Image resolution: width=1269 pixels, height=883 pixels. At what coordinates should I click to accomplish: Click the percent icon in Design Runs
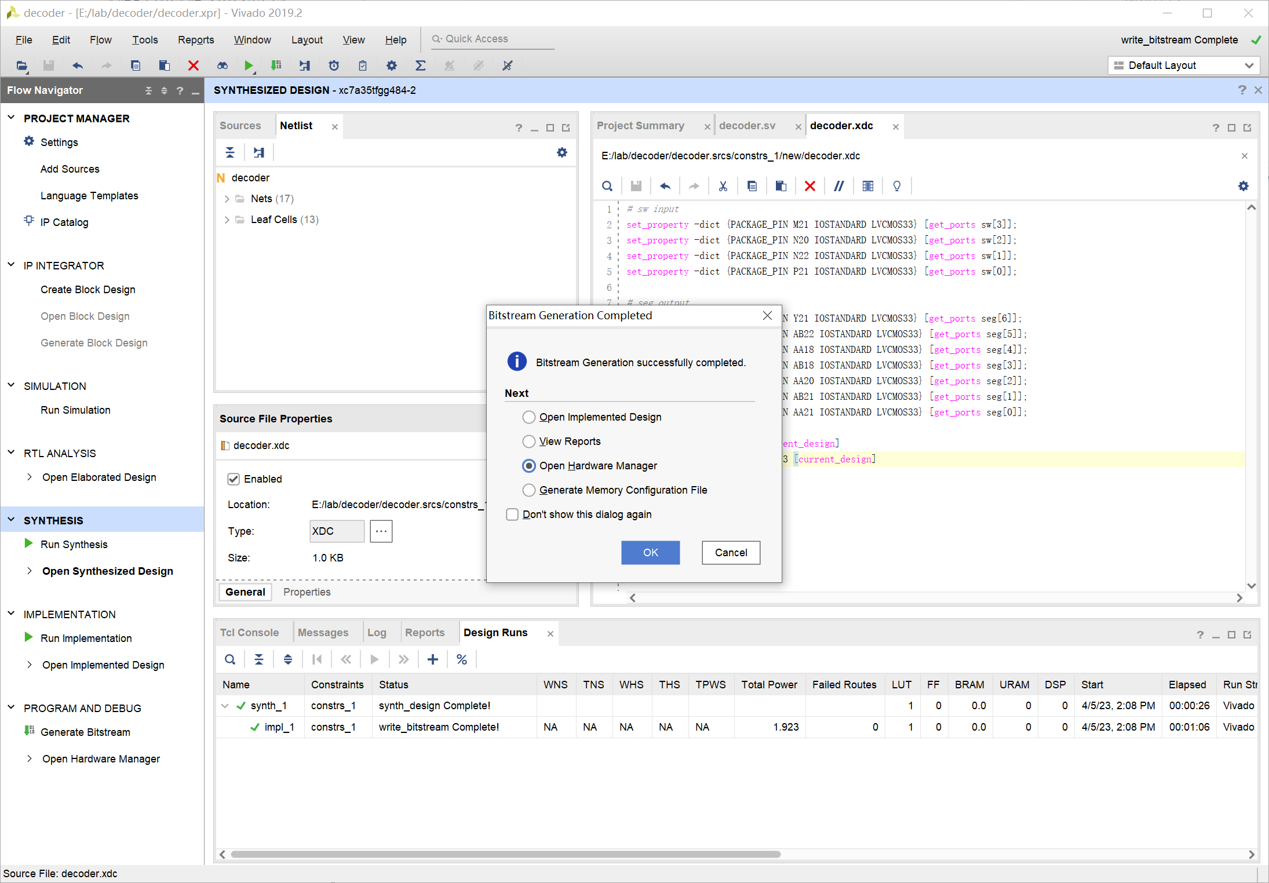461,659
